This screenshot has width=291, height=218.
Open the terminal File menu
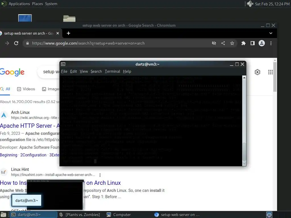coord(64,71)
